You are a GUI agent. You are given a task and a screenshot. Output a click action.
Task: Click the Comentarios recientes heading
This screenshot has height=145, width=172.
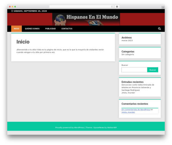135,104
